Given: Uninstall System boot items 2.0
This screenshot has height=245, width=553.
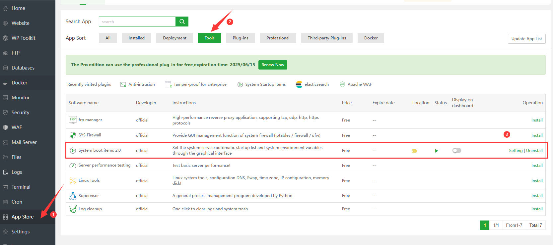Looking at the screenshot, I should click(534, 151).
